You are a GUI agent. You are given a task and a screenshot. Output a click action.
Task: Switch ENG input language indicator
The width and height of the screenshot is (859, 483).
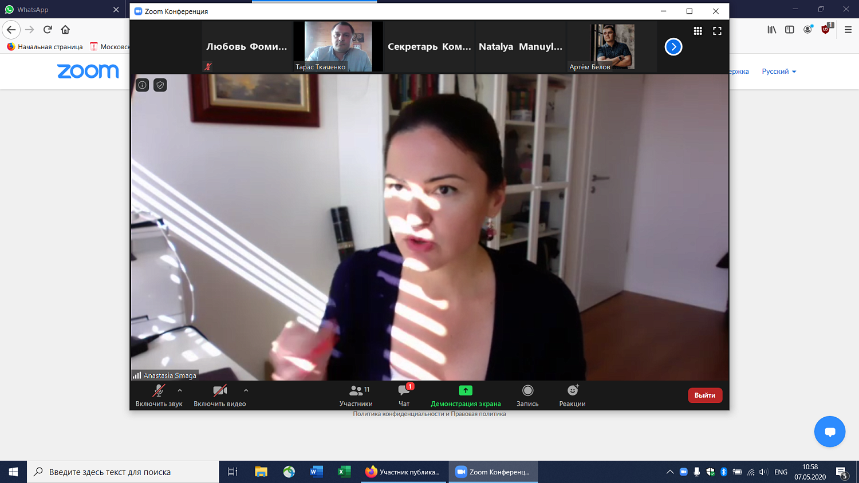point(781,472)
